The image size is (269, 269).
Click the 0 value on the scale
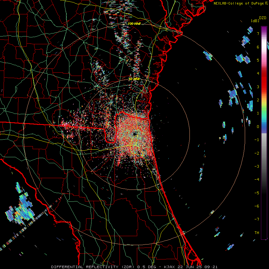pyautogui.click(x=258, y=127)
